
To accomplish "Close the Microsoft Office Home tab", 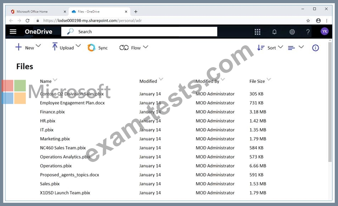I will pyautogui.click(x=65, y=12).
